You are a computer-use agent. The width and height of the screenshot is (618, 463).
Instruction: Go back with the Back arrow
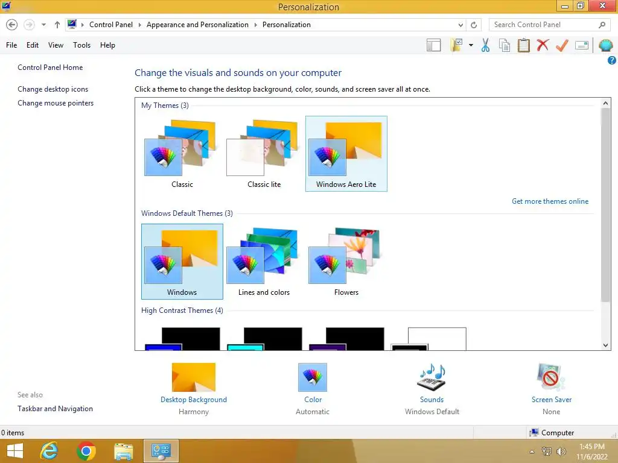[12, 25]
